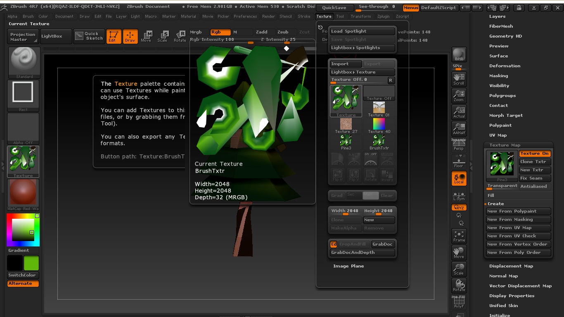Open Projection Master
564x317 pixels.
point(22,36)
